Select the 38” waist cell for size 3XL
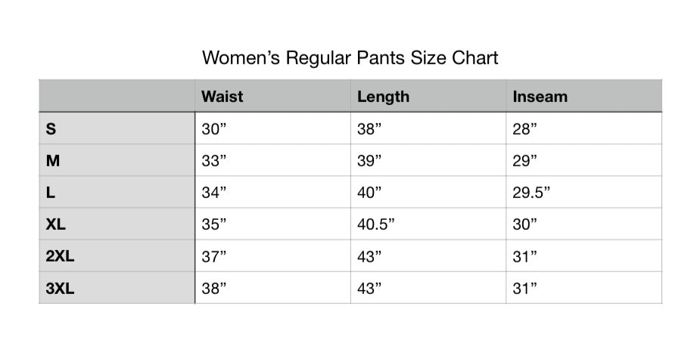Viewport: 697px width, 362px height. click(x=214, y=288)
